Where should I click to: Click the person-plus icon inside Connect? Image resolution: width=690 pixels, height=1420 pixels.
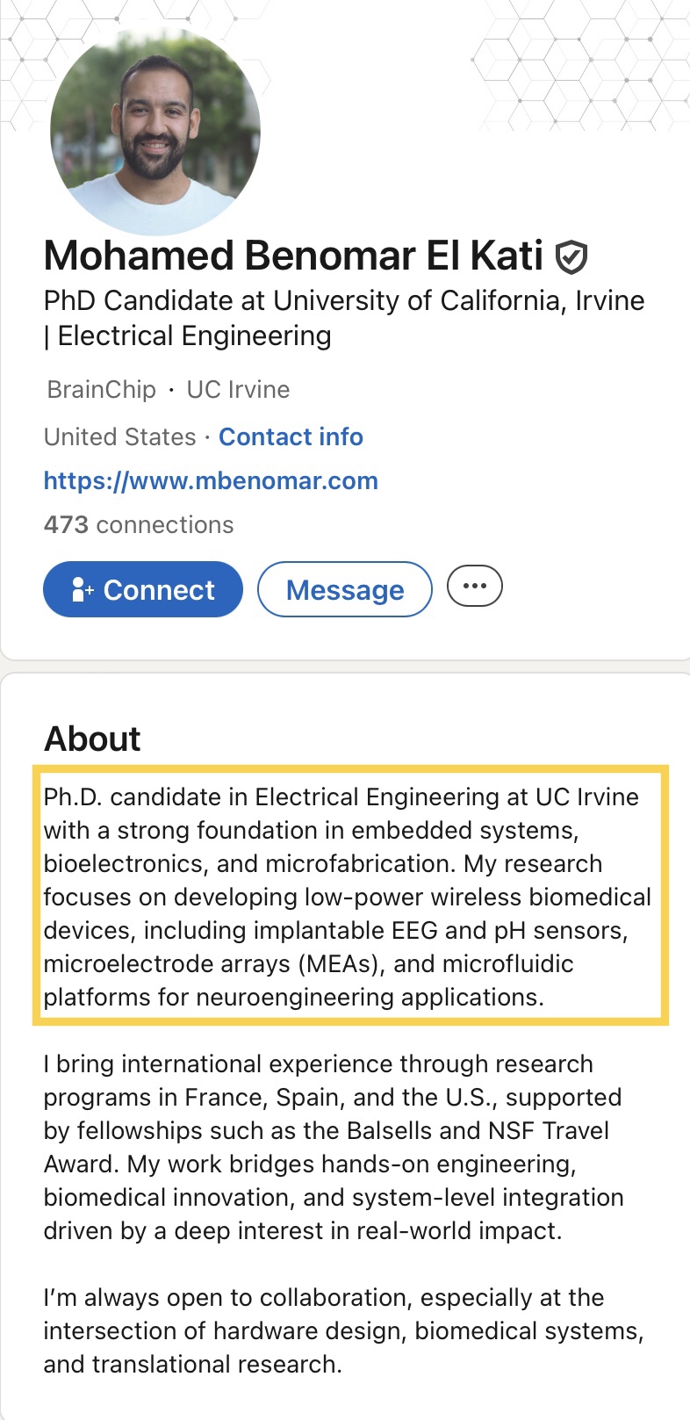coord(83,589)
